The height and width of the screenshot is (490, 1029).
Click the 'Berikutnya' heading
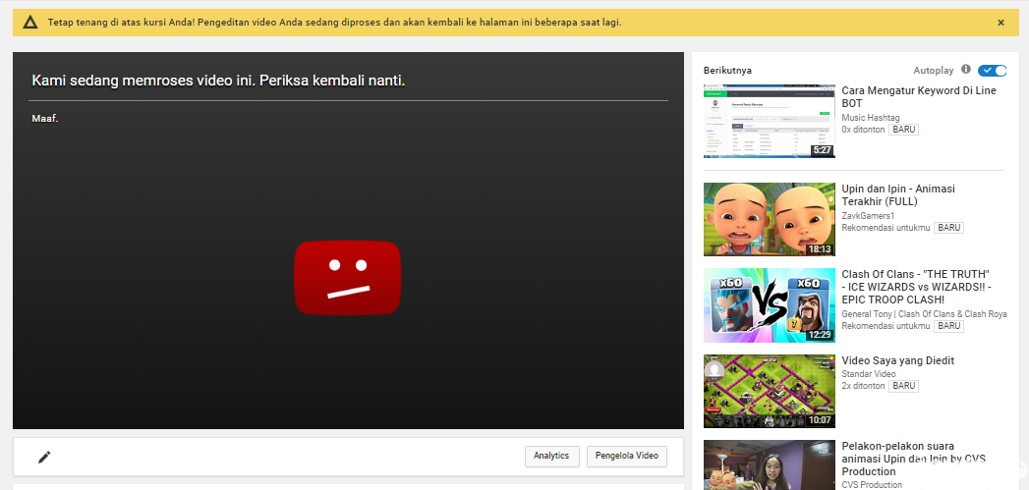click(727, 70)
